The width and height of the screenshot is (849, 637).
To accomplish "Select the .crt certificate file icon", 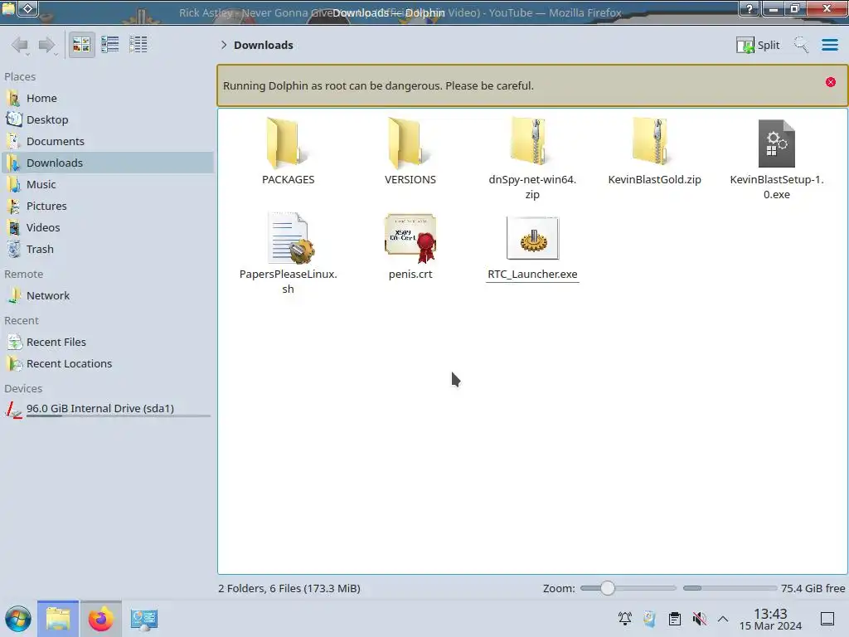I will (x=410, y=238).
